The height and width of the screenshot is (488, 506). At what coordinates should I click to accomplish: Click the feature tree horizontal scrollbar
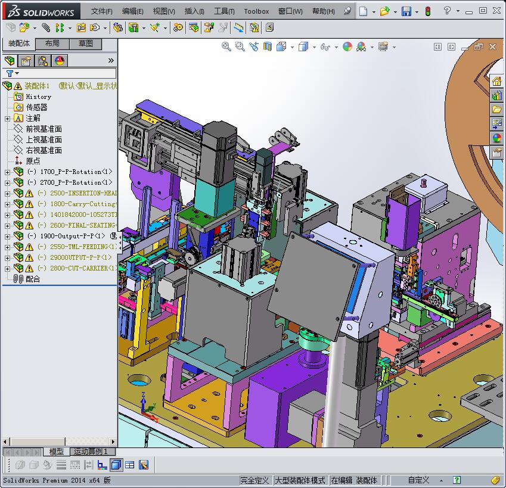coord(59,442)
